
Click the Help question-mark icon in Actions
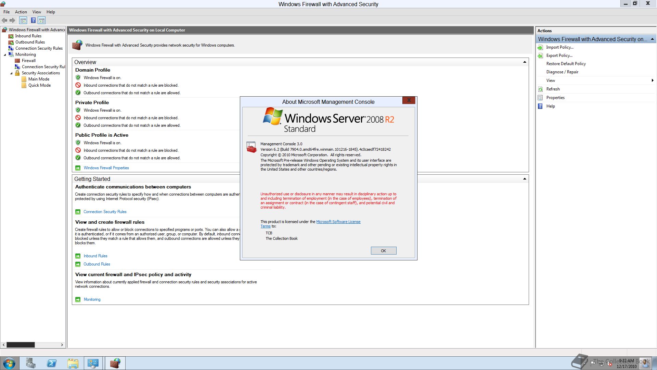coord(540,106)
